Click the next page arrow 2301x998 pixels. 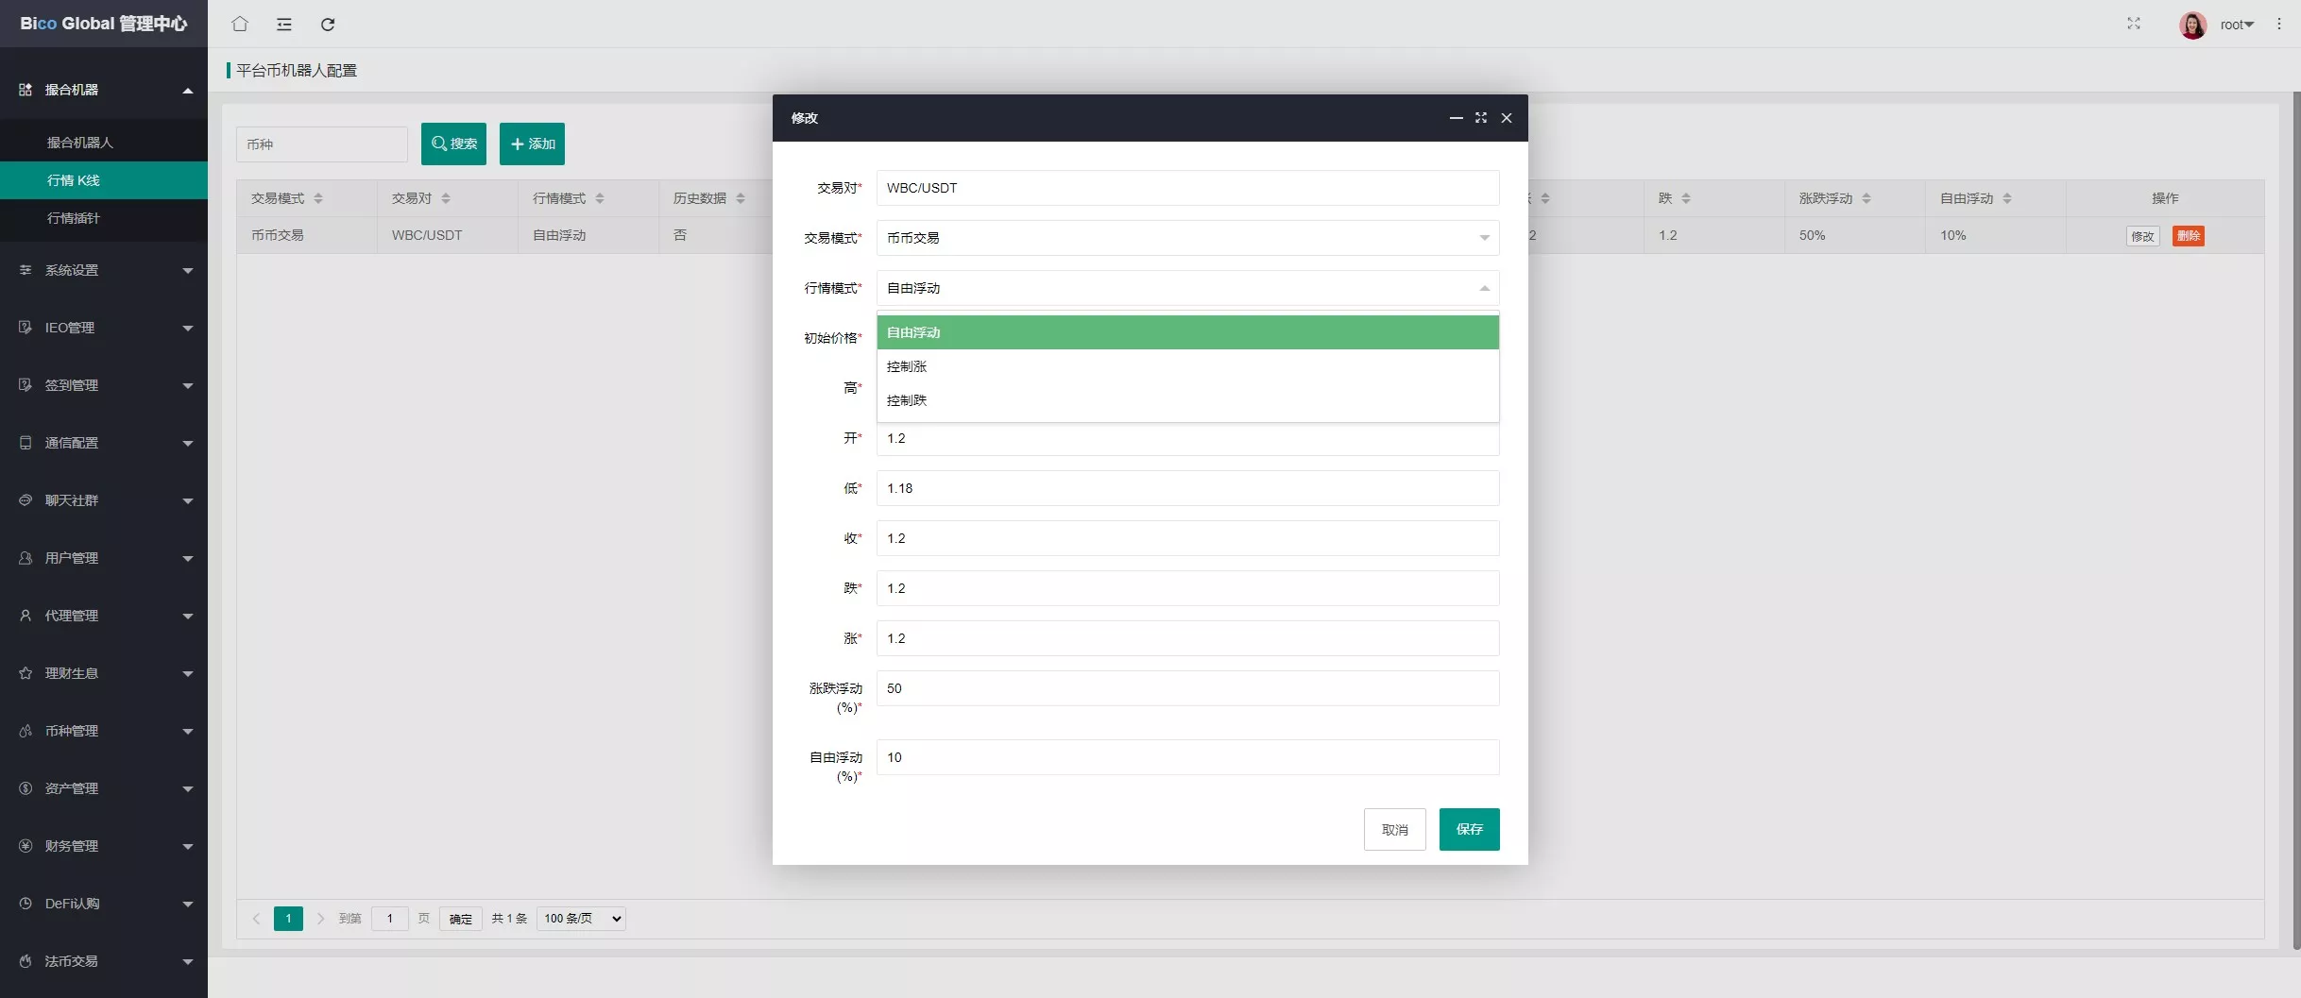(321, 919)
